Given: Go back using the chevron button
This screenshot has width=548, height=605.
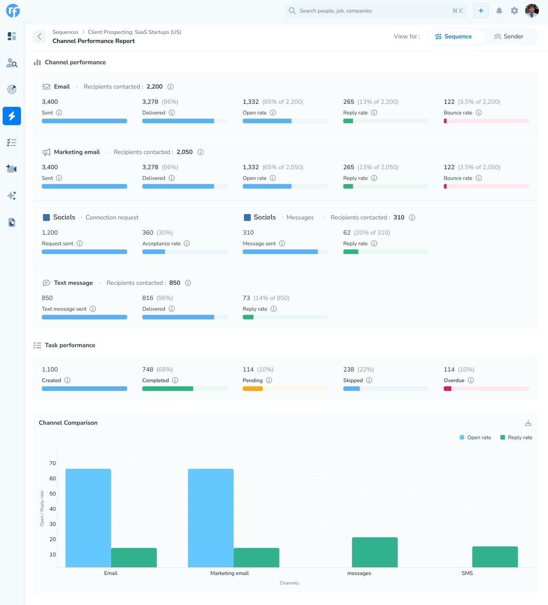Looking at the screenshot, I should (40, 36).
